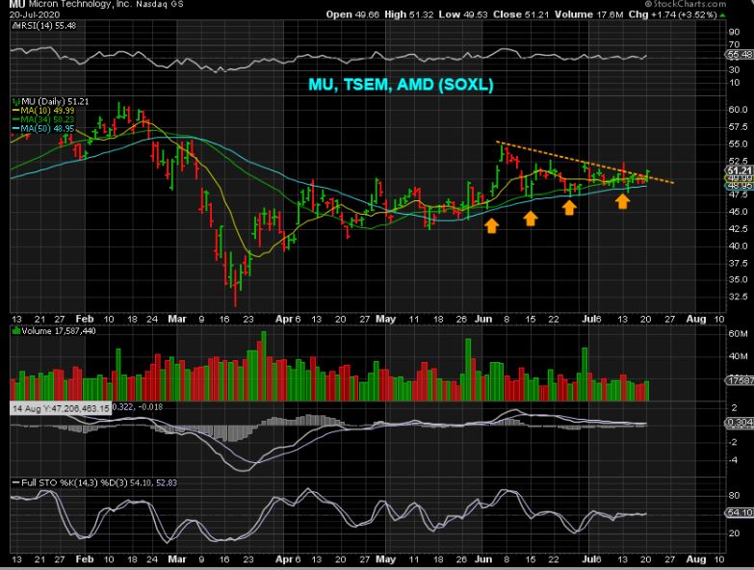The image size is (754, 570).
Task: Click the 55.0 price axis label
Action: click(739, 143)
